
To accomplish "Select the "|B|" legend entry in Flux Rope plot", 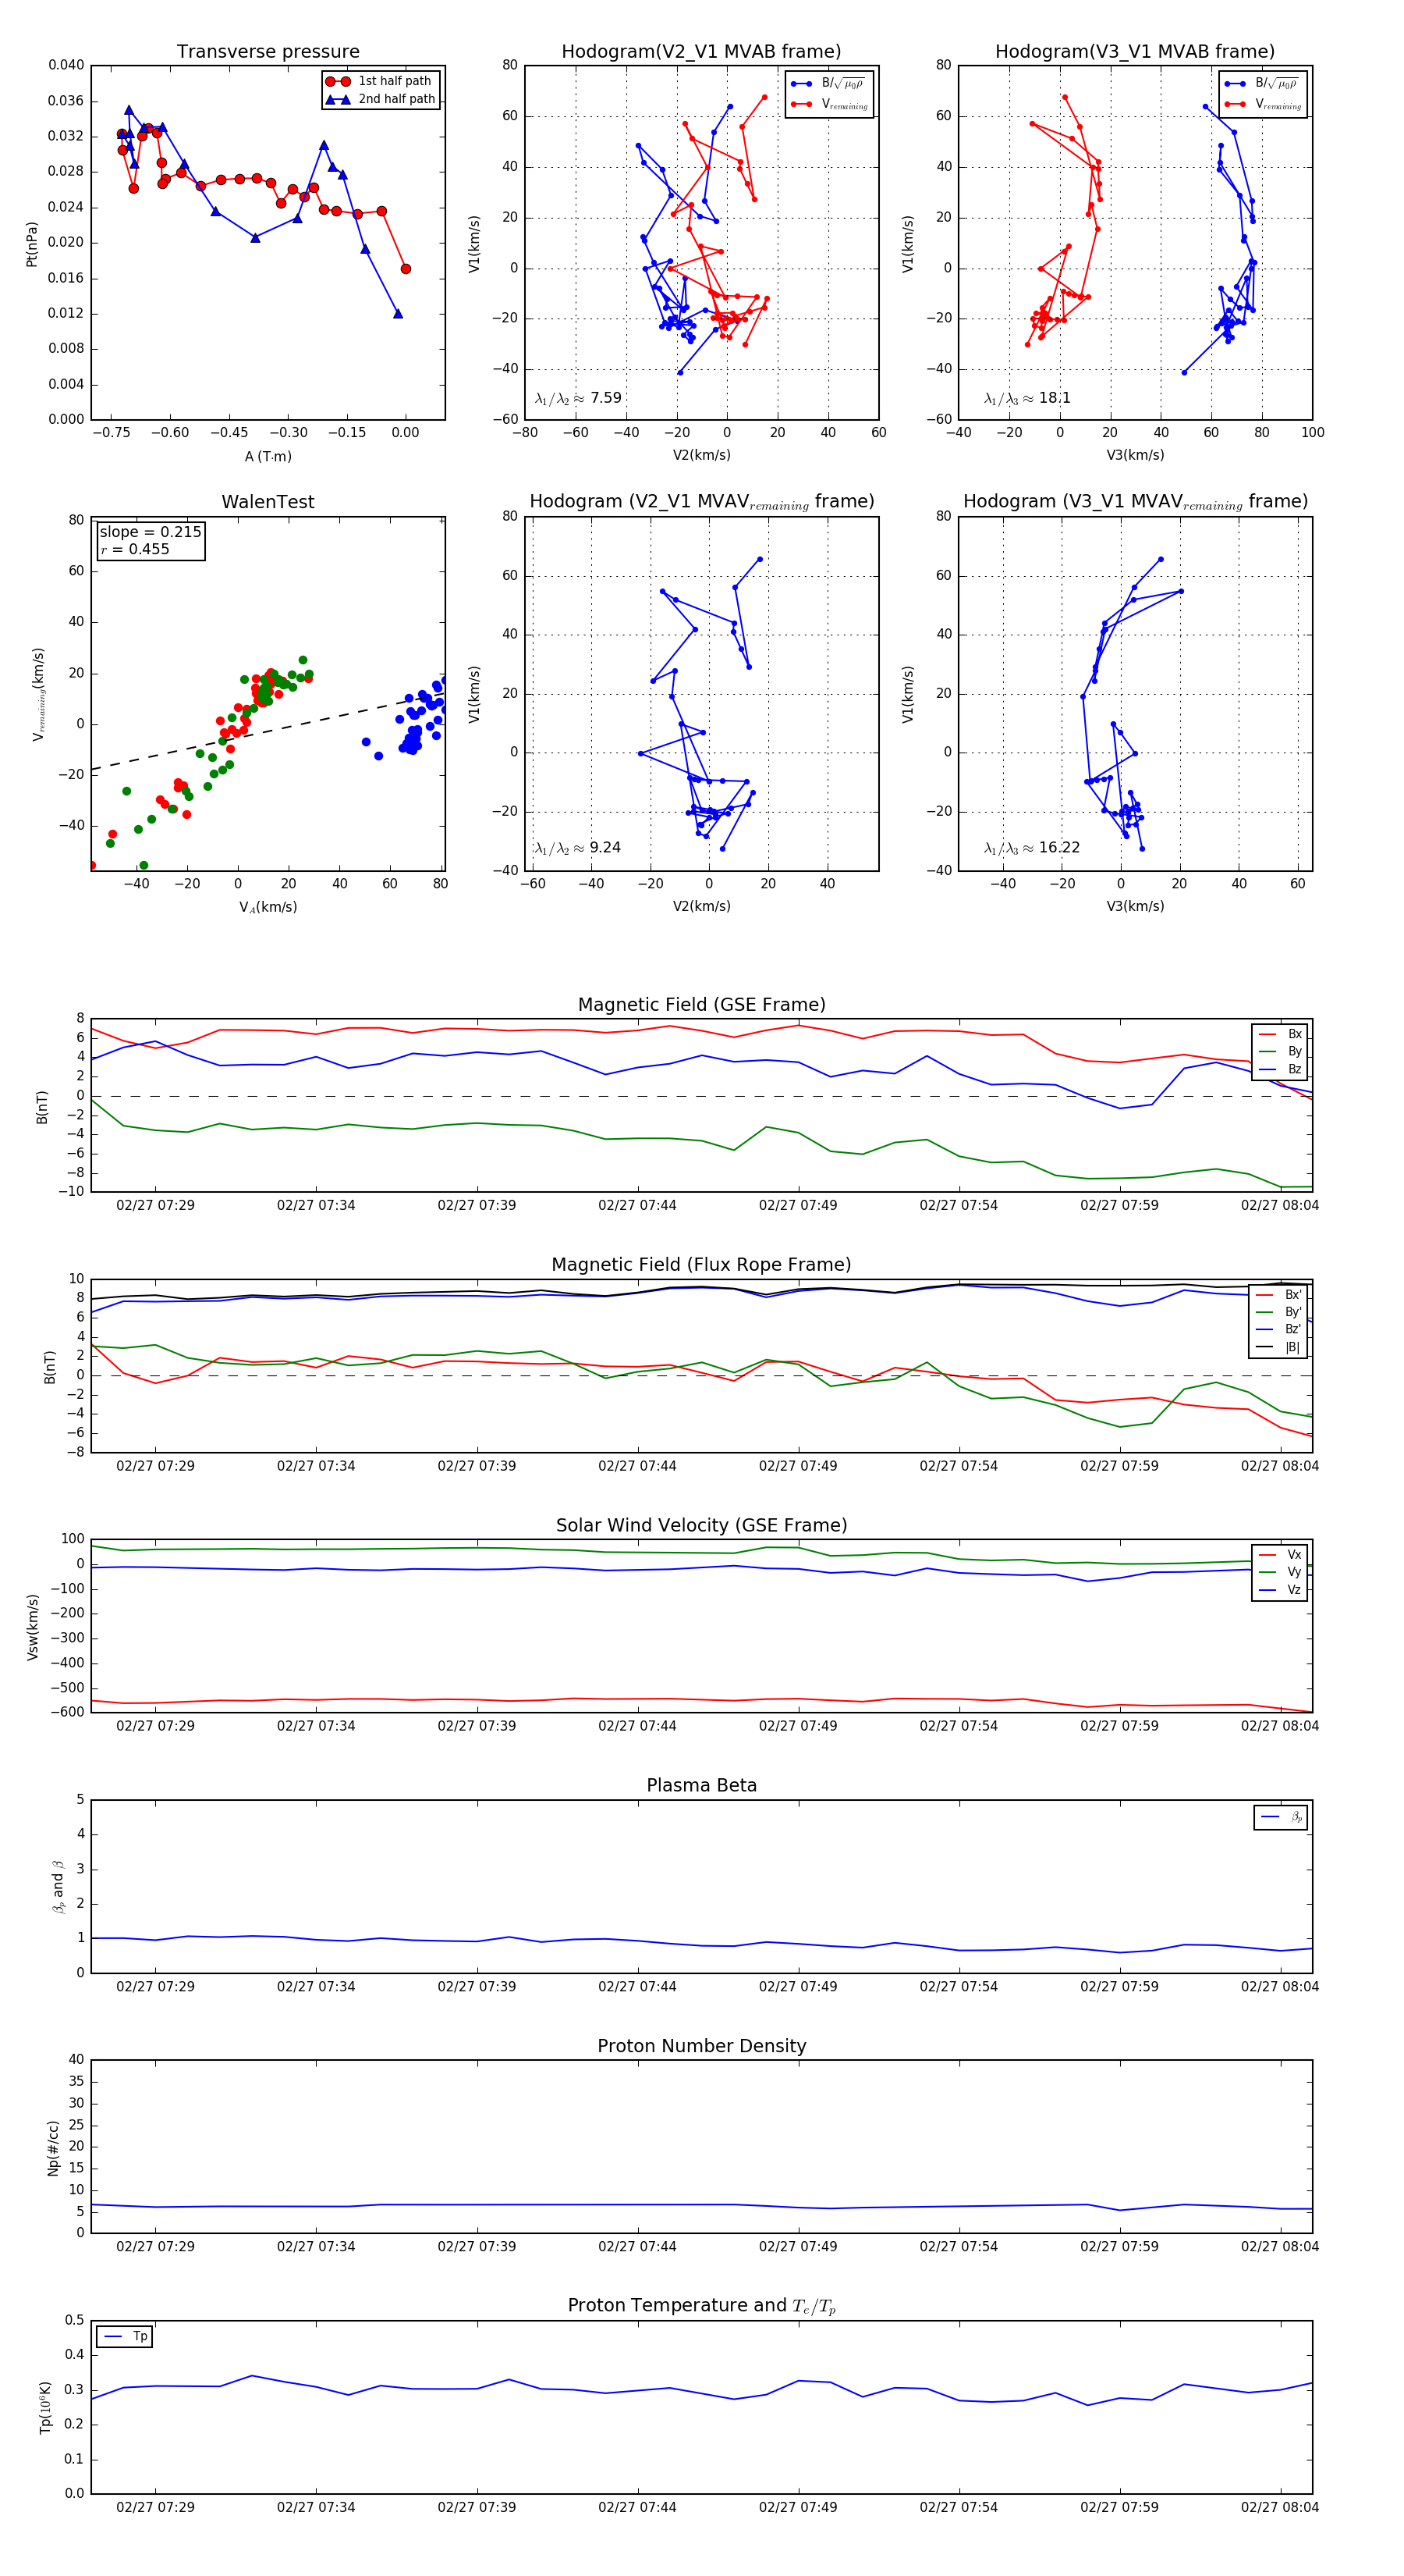I will tap(1280, 1348).
